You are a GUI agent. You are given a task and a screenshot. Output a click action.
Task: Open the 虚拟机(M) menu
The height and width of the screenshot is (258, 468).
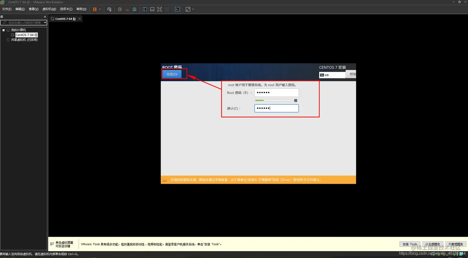click(49, 9)
